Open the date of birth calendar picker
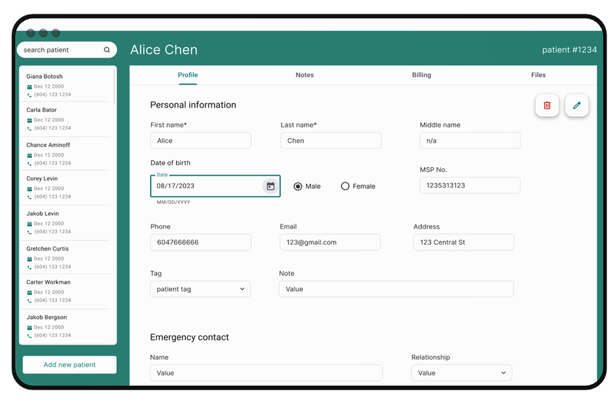The height and width of the screenshot is (404, 616). click(270, 186)
